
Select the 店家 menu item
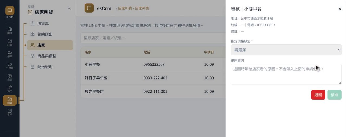tap(50, 45)
